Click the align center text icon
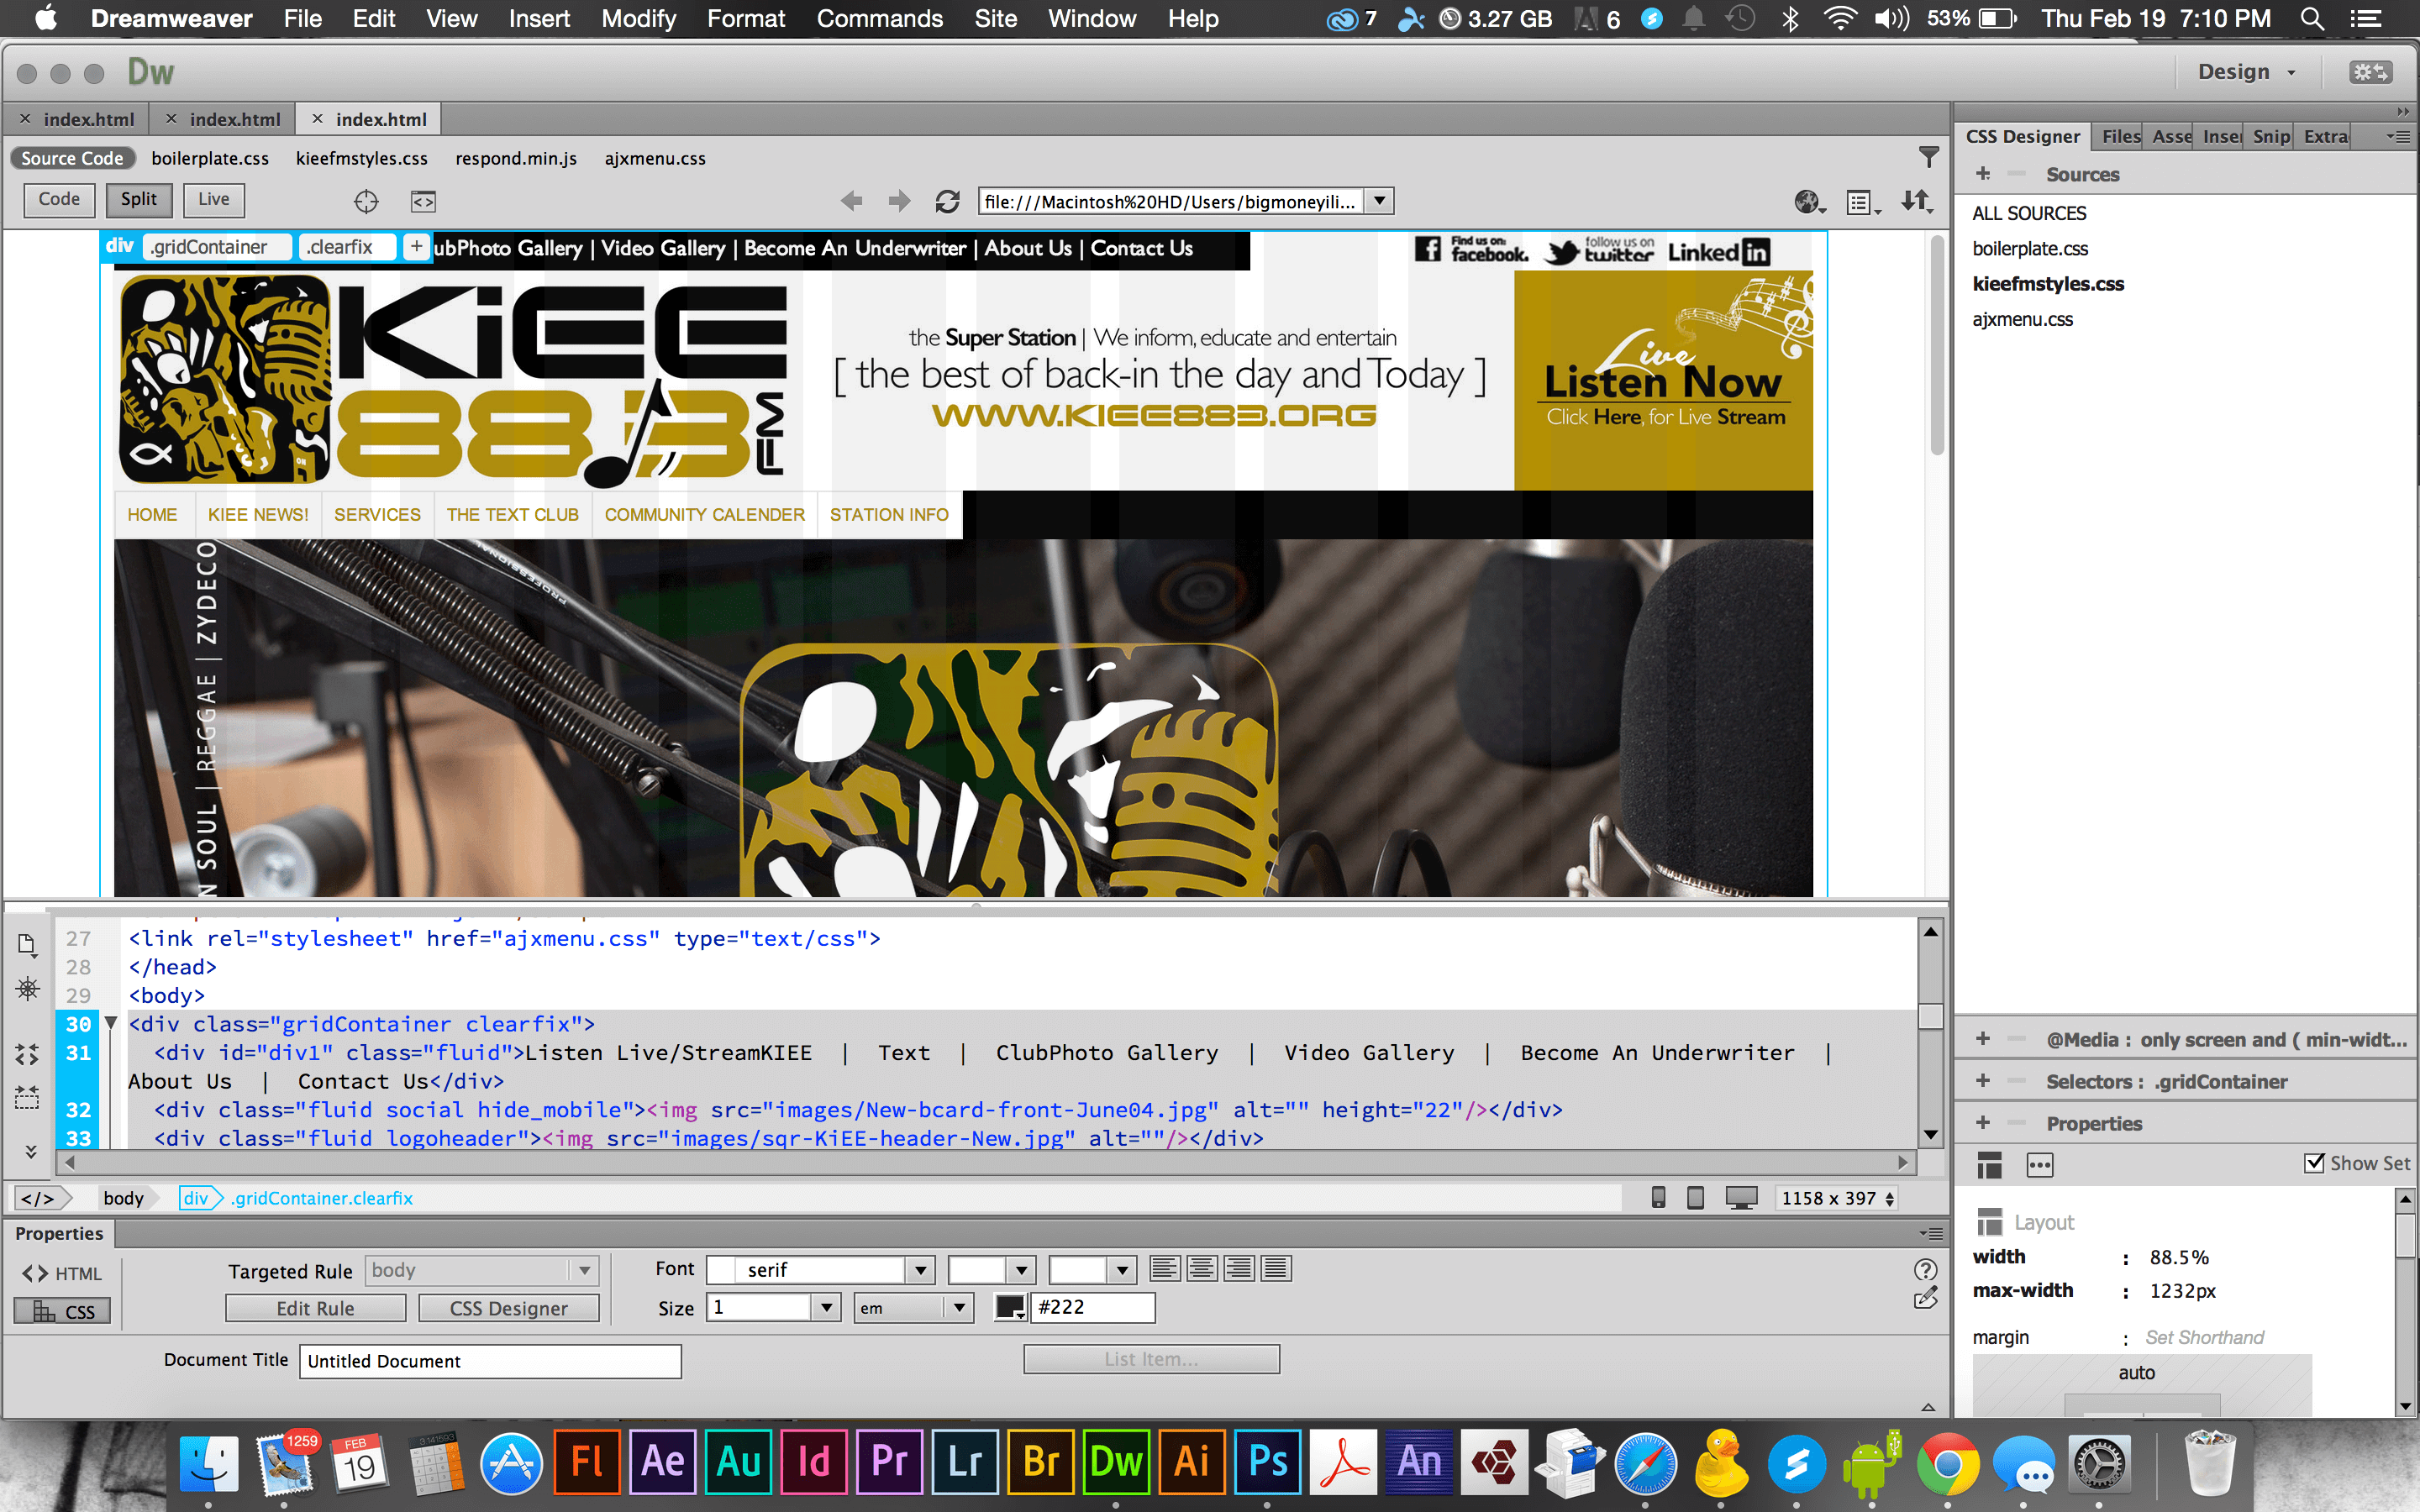 pyautogui.click(x=1201, y=1269)
